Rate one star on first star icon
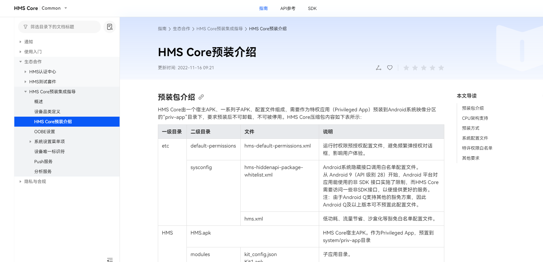 coord(406,68)
